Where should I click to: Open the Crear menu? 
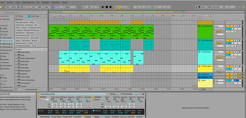click(x=18, y=2)
